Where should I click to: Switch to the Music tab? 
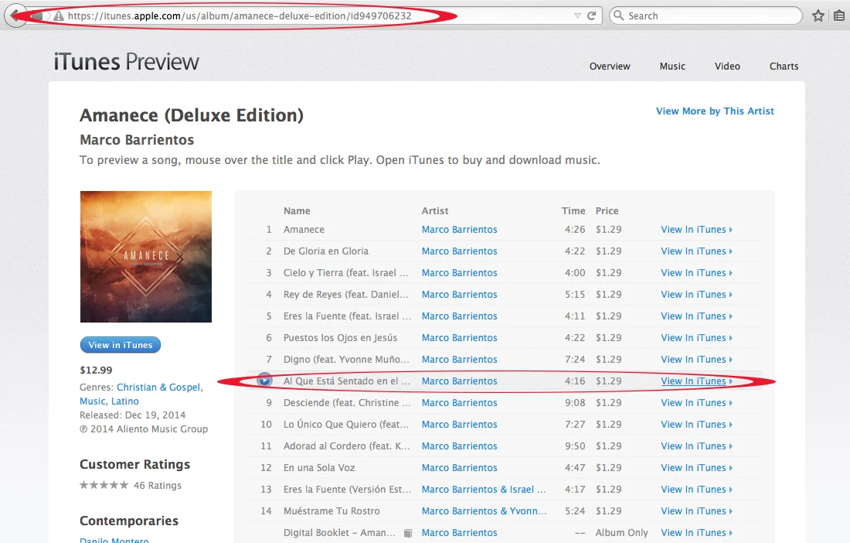pyautogui.click(x=672, y=67)
